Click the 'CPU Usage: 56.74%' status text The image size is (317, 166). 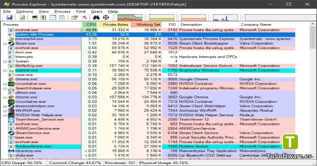tap(22, 163)
